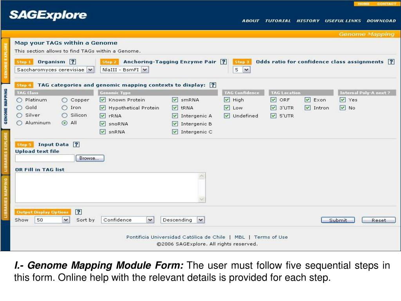Switch to Libraries Mapping side tab

[5, 198]
